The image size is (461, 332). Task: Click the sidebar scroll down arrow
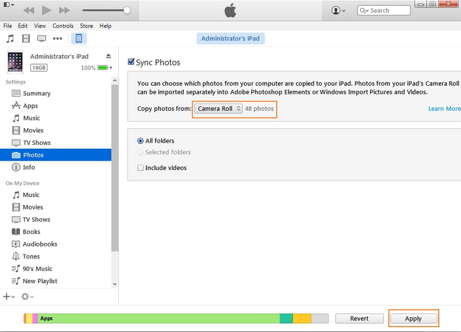pyautogui.click(x=115, y=284)
